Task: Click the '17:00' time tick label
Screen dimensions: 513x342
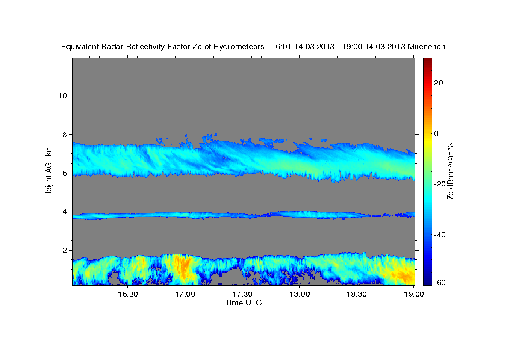Action: tap(185, 294)
